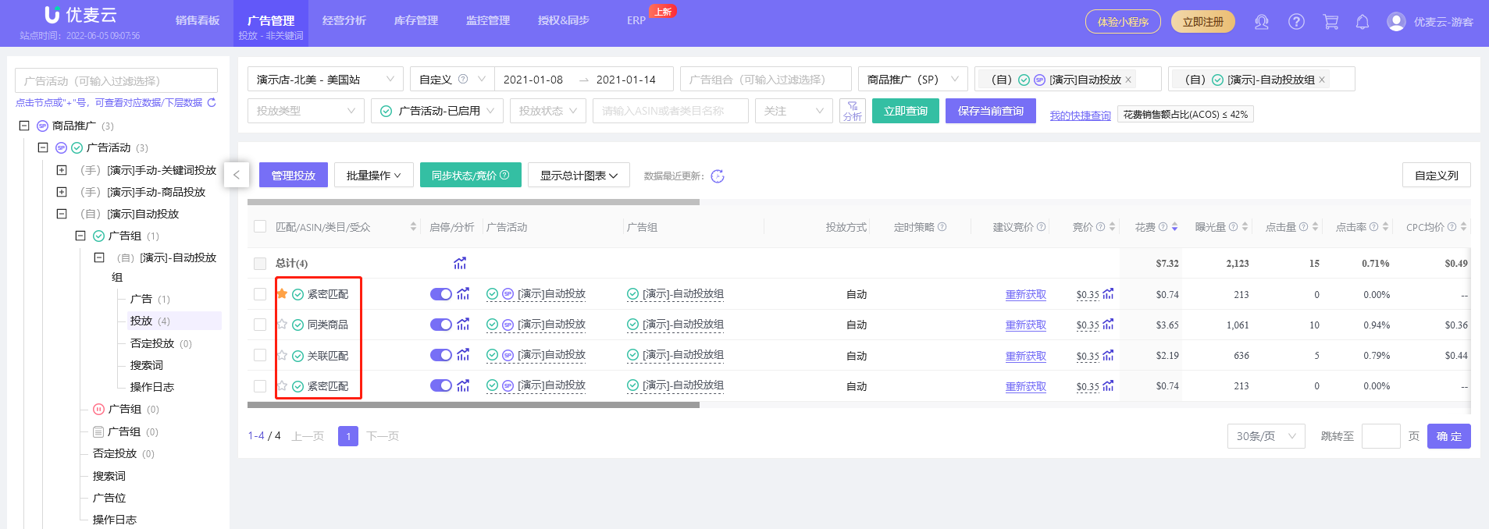Open the 库存管理 menu
Viewport: 1489px width, 529px height.
coord(416,20)
